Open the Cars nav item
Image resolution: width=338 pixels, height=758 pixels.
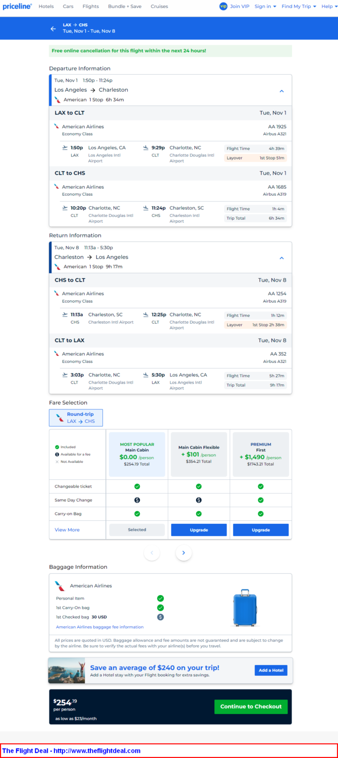[68, 7]
